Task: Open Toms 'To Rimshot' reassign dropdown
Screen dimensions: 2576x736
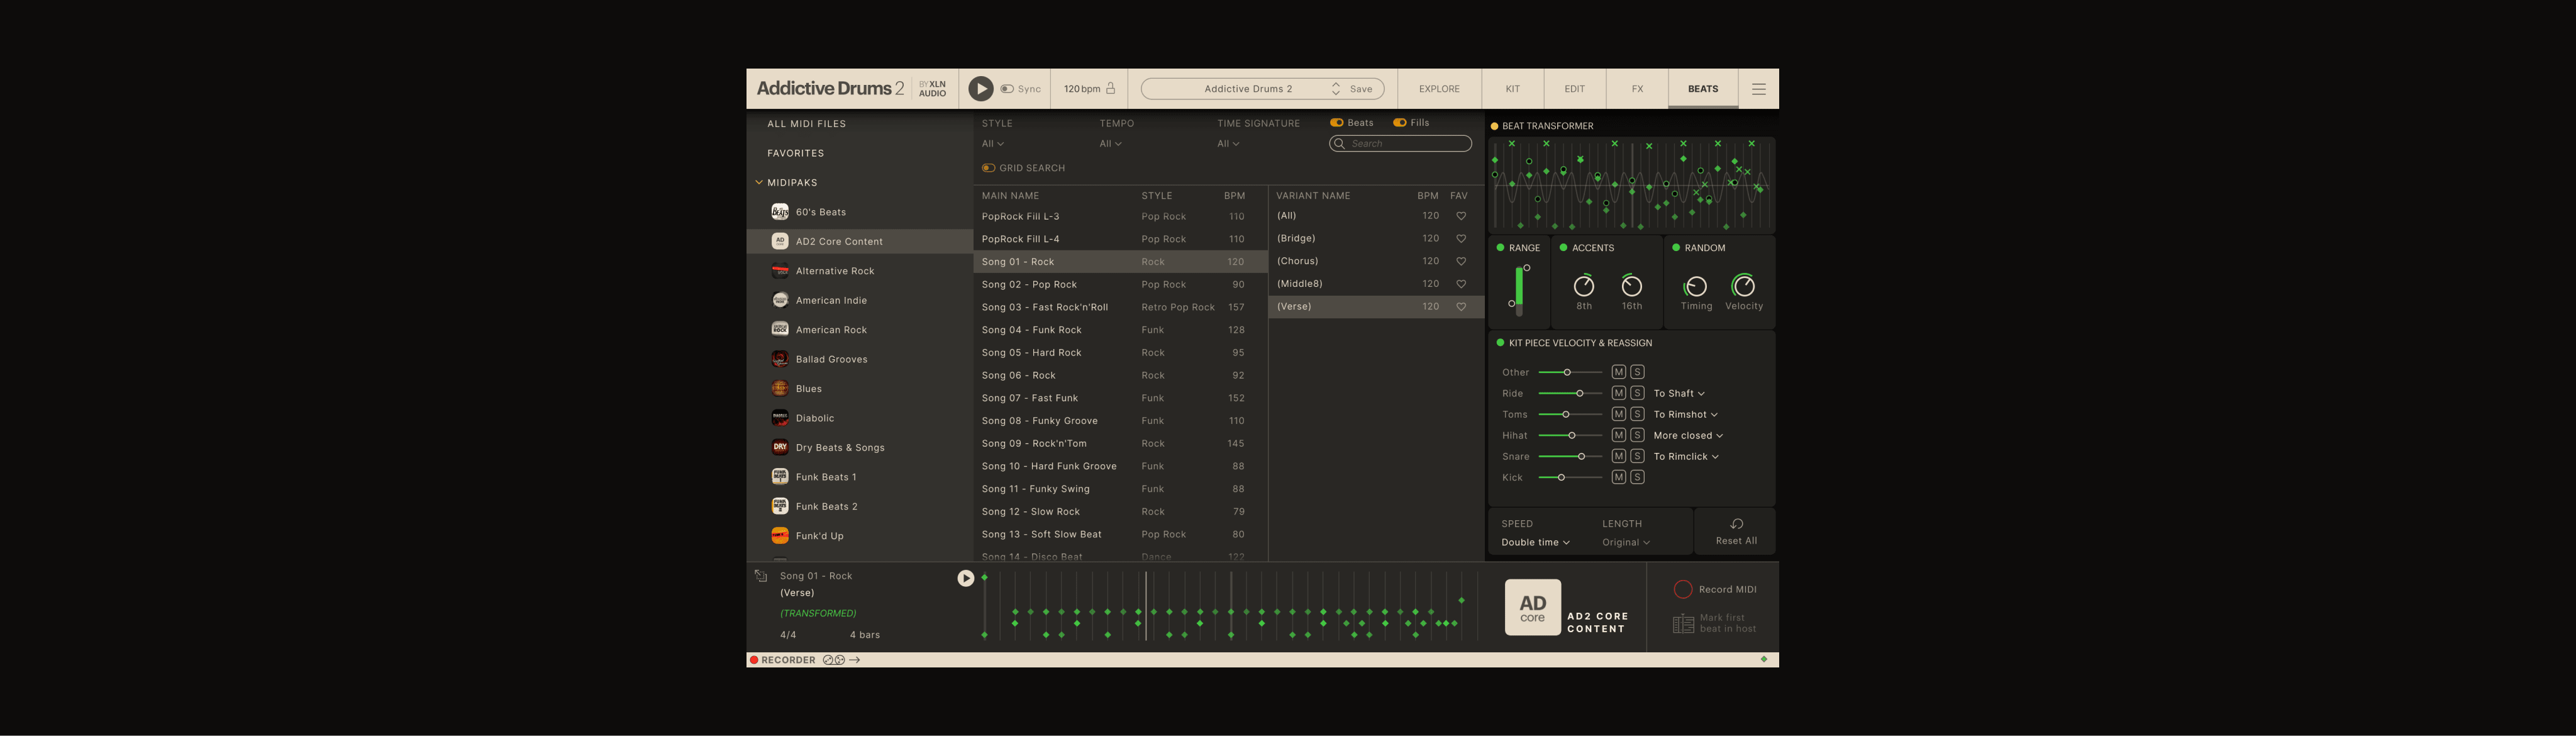Action: pos(1685,415)
